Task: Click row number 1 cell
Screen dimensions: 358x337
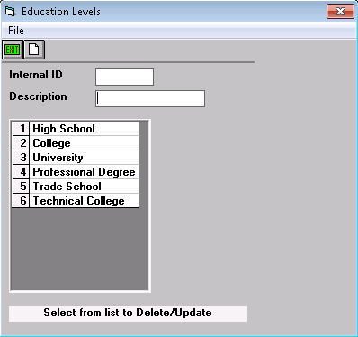Action: [x=21, y=129]
